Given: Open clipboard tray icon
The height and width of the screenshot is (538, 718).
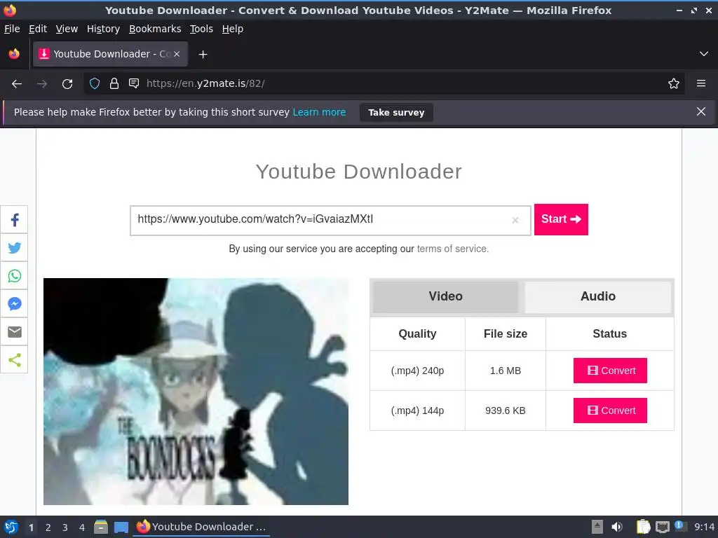Looking at the screenshot, I should (x=644, y=527).
